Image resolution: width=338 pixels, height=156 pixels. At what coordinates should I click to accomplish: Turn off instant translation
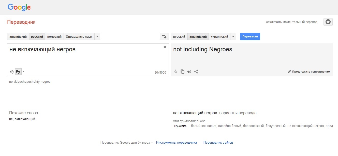pyautogui.click(x=291, y=22)
